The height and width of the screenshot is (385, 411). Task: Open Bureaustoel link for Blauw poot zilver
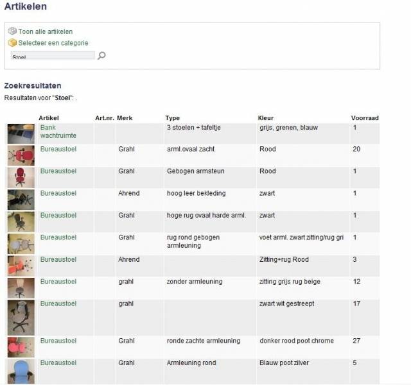(58, 363)
